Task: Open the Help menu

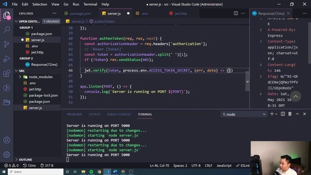Action: click(x=105, y=4)
